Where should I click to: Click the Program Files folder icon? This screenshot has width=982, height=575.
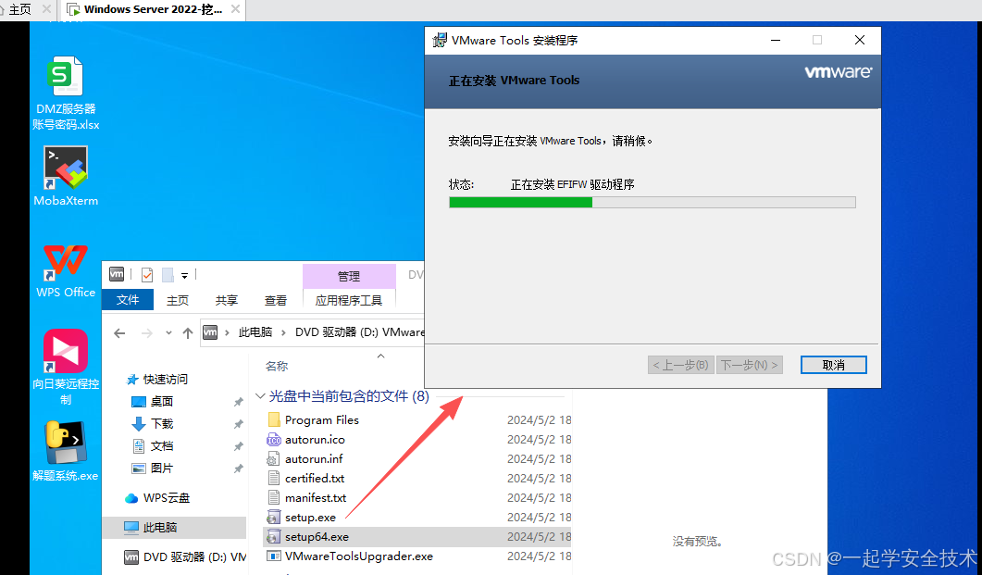click(274, 419)
